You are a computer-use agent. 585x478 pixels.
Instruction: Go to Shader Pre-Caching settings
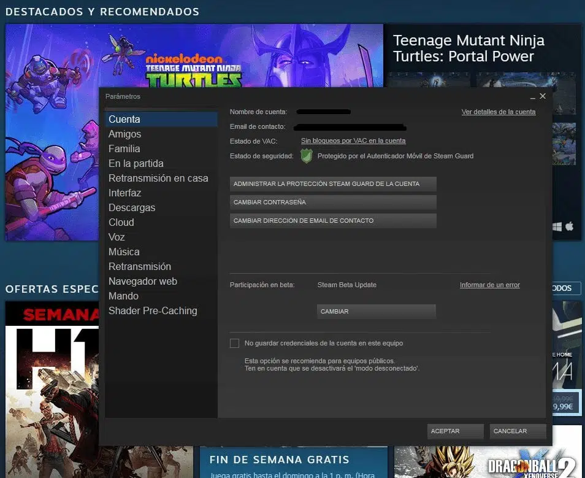click(x=153, y=310)
